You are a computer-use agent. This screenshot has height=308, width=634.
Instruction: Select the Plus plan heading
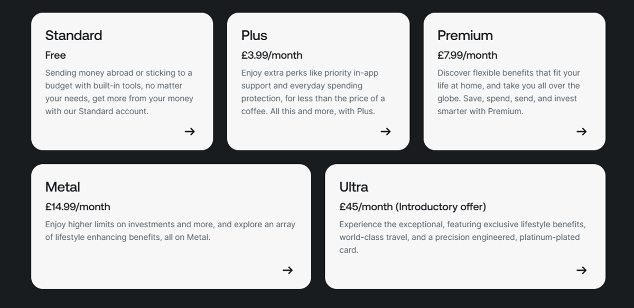coord(254,35)
